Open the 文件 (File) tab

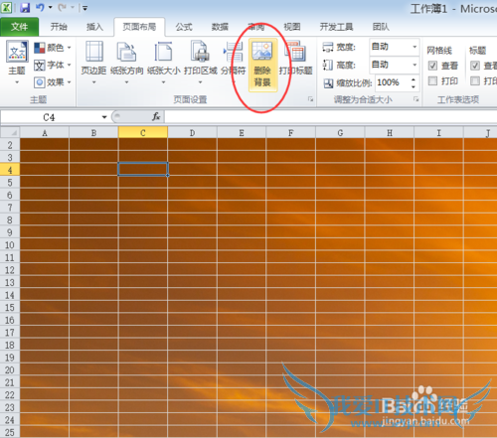coord(19,27)
